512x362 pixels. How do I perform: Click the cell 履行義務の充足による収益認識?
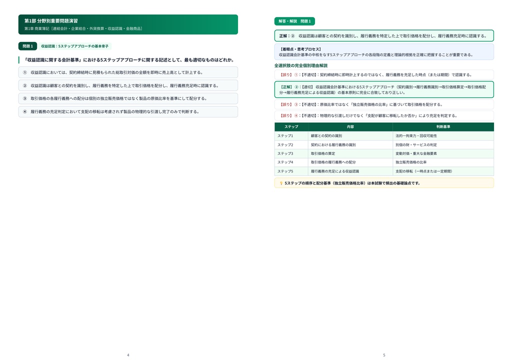pyautogui.click(x=350, y=171)
